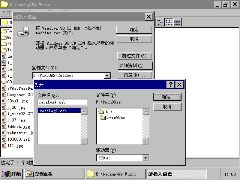240x180 pixels.
Task: Click Cancel in the Open dialog
Action: tap(167, 107)
